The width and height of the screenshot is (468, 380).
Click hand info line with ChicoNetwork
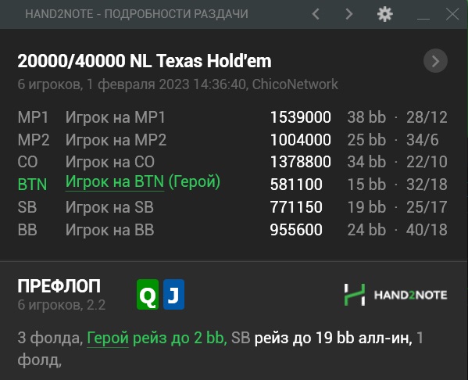(x=177, y=84)
